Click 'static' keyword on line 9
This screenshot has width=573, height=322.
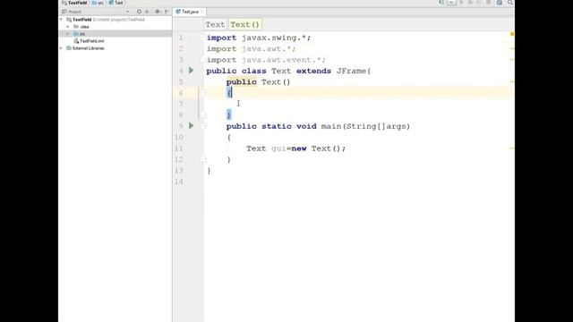point(276,126)
